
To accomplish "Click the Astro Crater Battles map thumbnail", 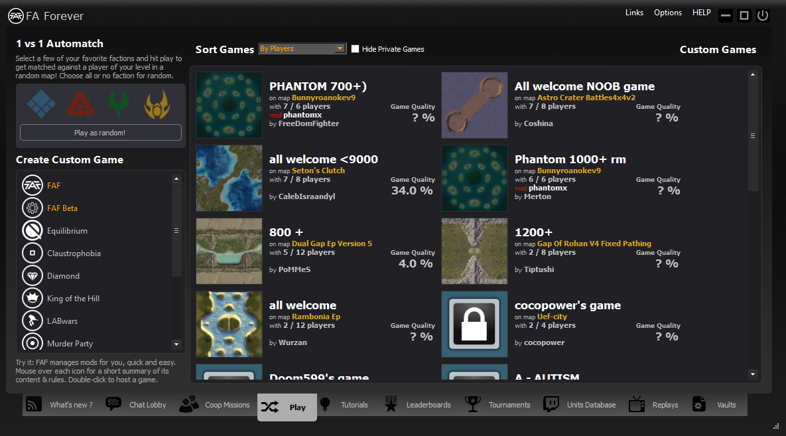I will pyautogui.click(x=474, y=105).
